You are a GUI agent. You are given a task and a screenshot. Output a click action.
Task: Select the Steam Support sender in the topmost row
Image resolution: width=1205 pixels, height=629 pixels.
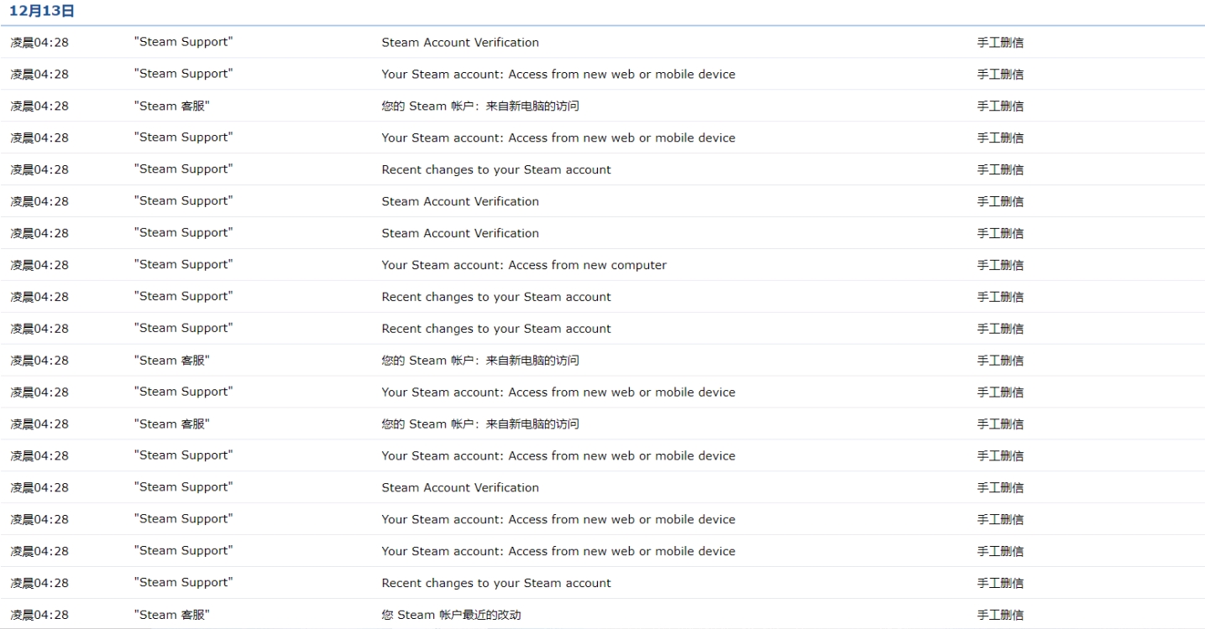tap(183, 43)
